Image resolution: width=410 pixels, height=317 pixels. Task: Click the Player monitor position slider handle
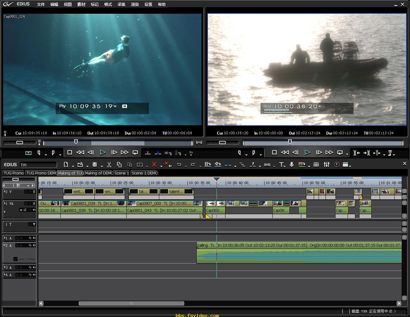(76, 142)
